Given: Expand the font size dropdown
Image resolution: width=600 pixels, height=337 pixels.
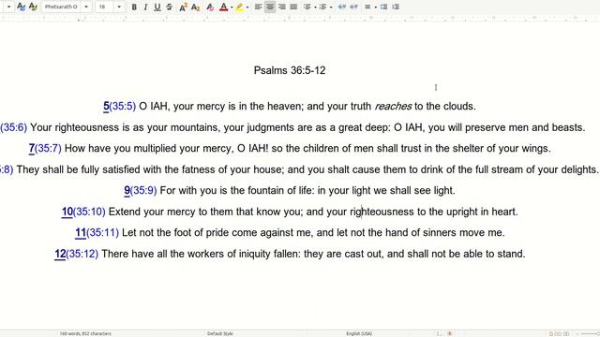Looking at the screenshot, I should pos(119,7).
